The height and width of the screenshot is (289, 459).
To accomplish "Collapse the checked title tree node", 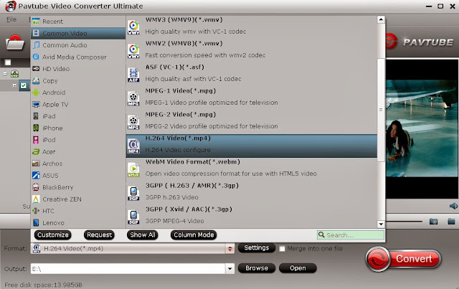I will pos(14,85).
